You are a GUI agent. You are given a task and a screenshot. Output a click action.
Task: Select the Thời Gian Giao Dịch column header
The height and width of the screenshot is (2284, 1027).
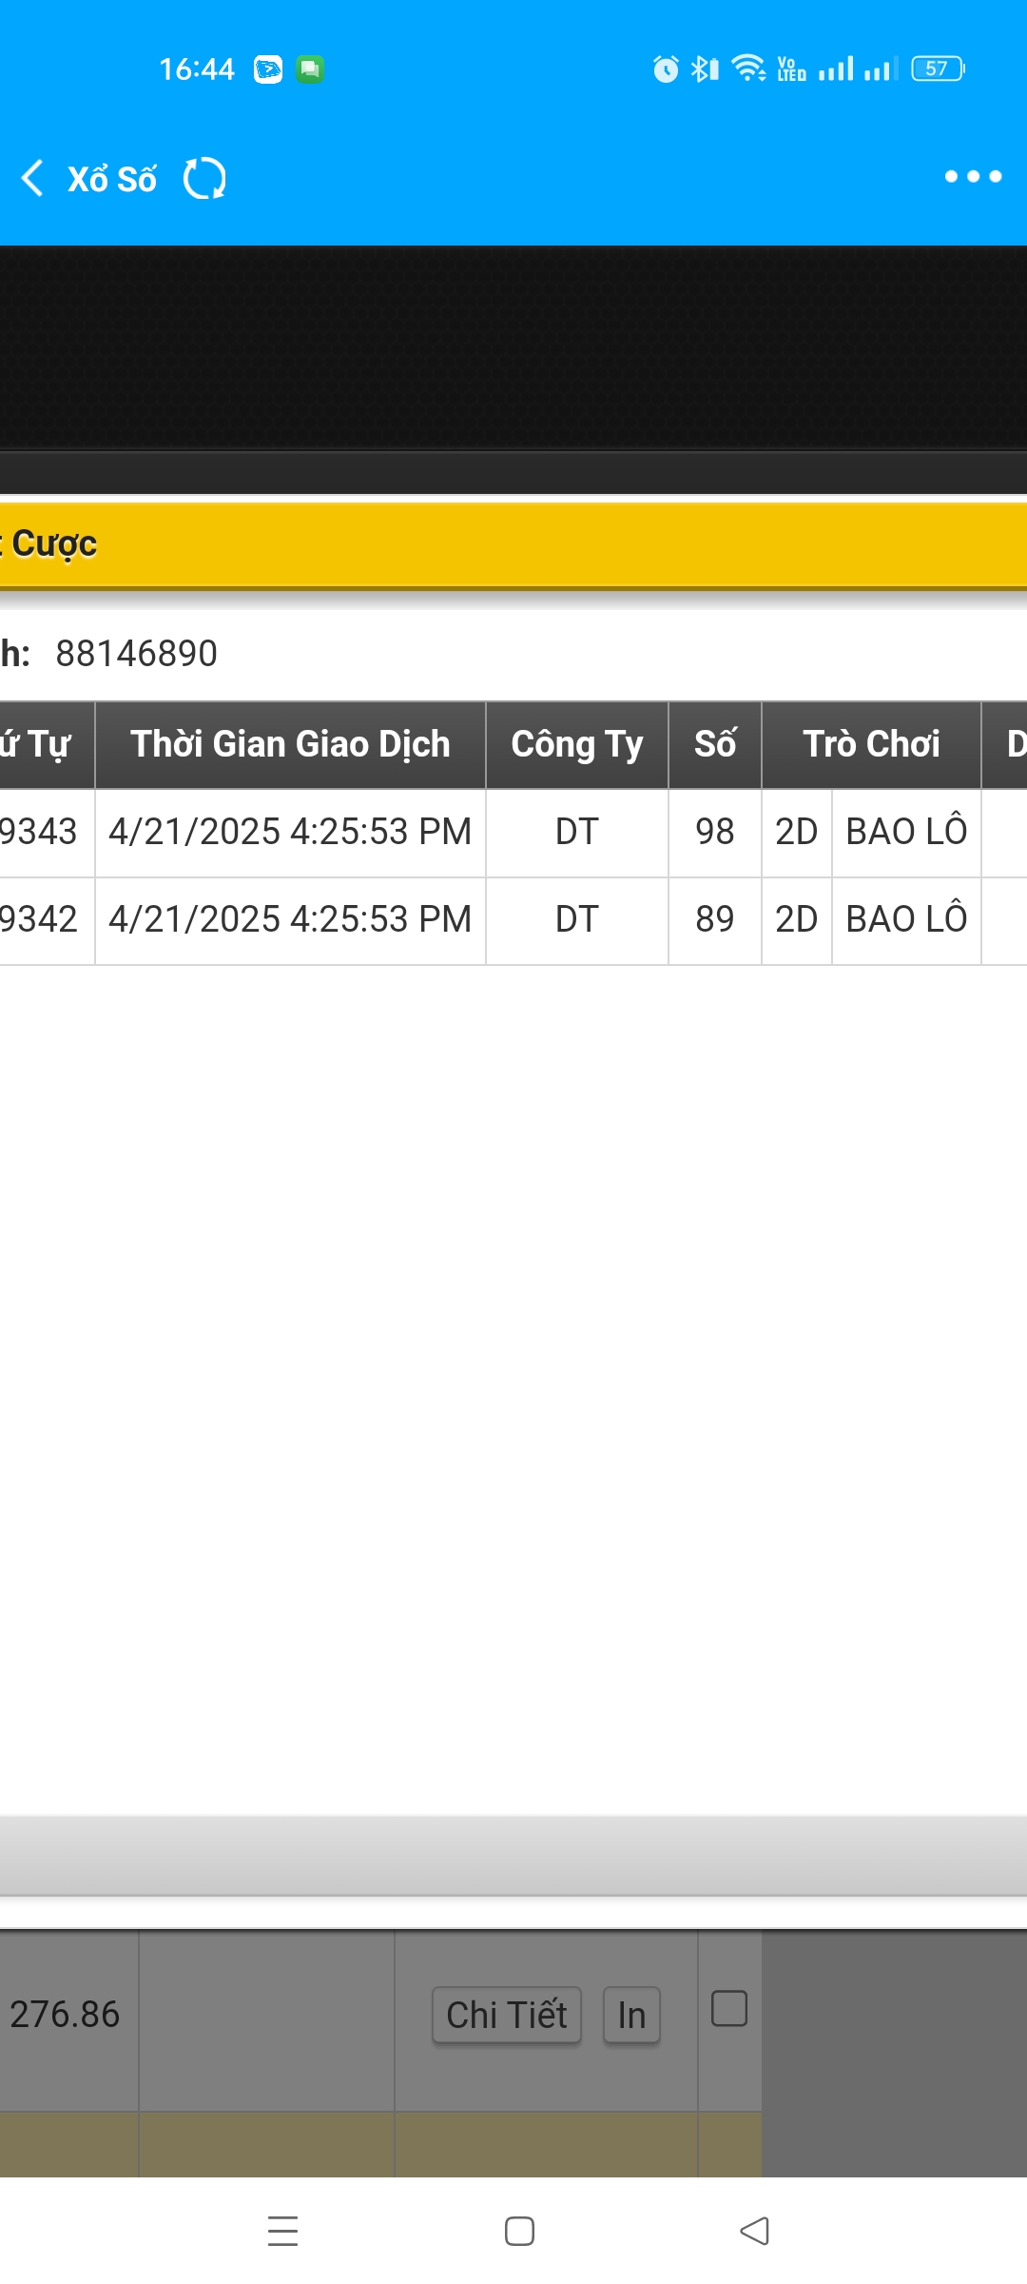click(290, 744)
